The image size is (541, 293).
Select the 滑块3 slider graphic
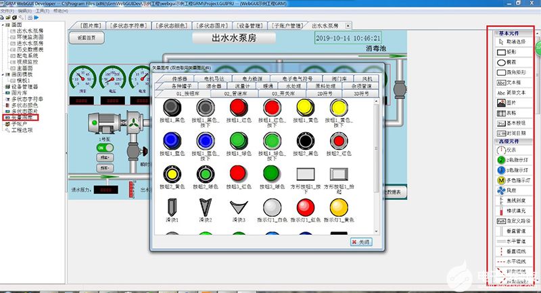pos(239,207)
